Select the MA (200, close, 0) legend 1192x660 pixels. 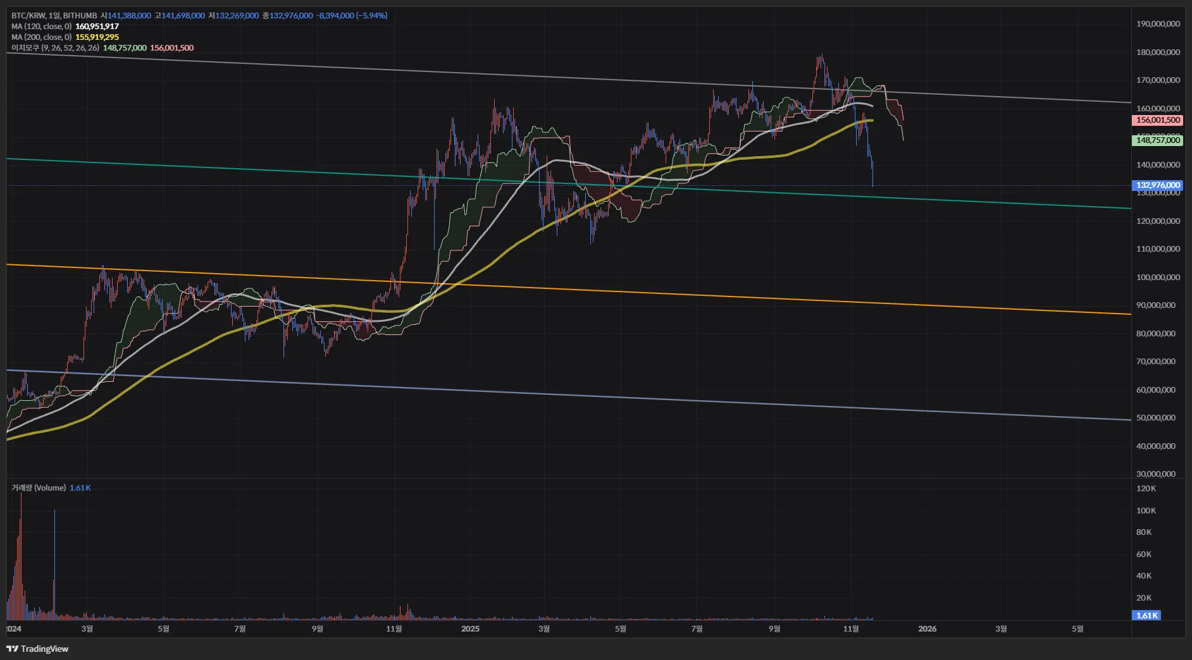point(42,37)
